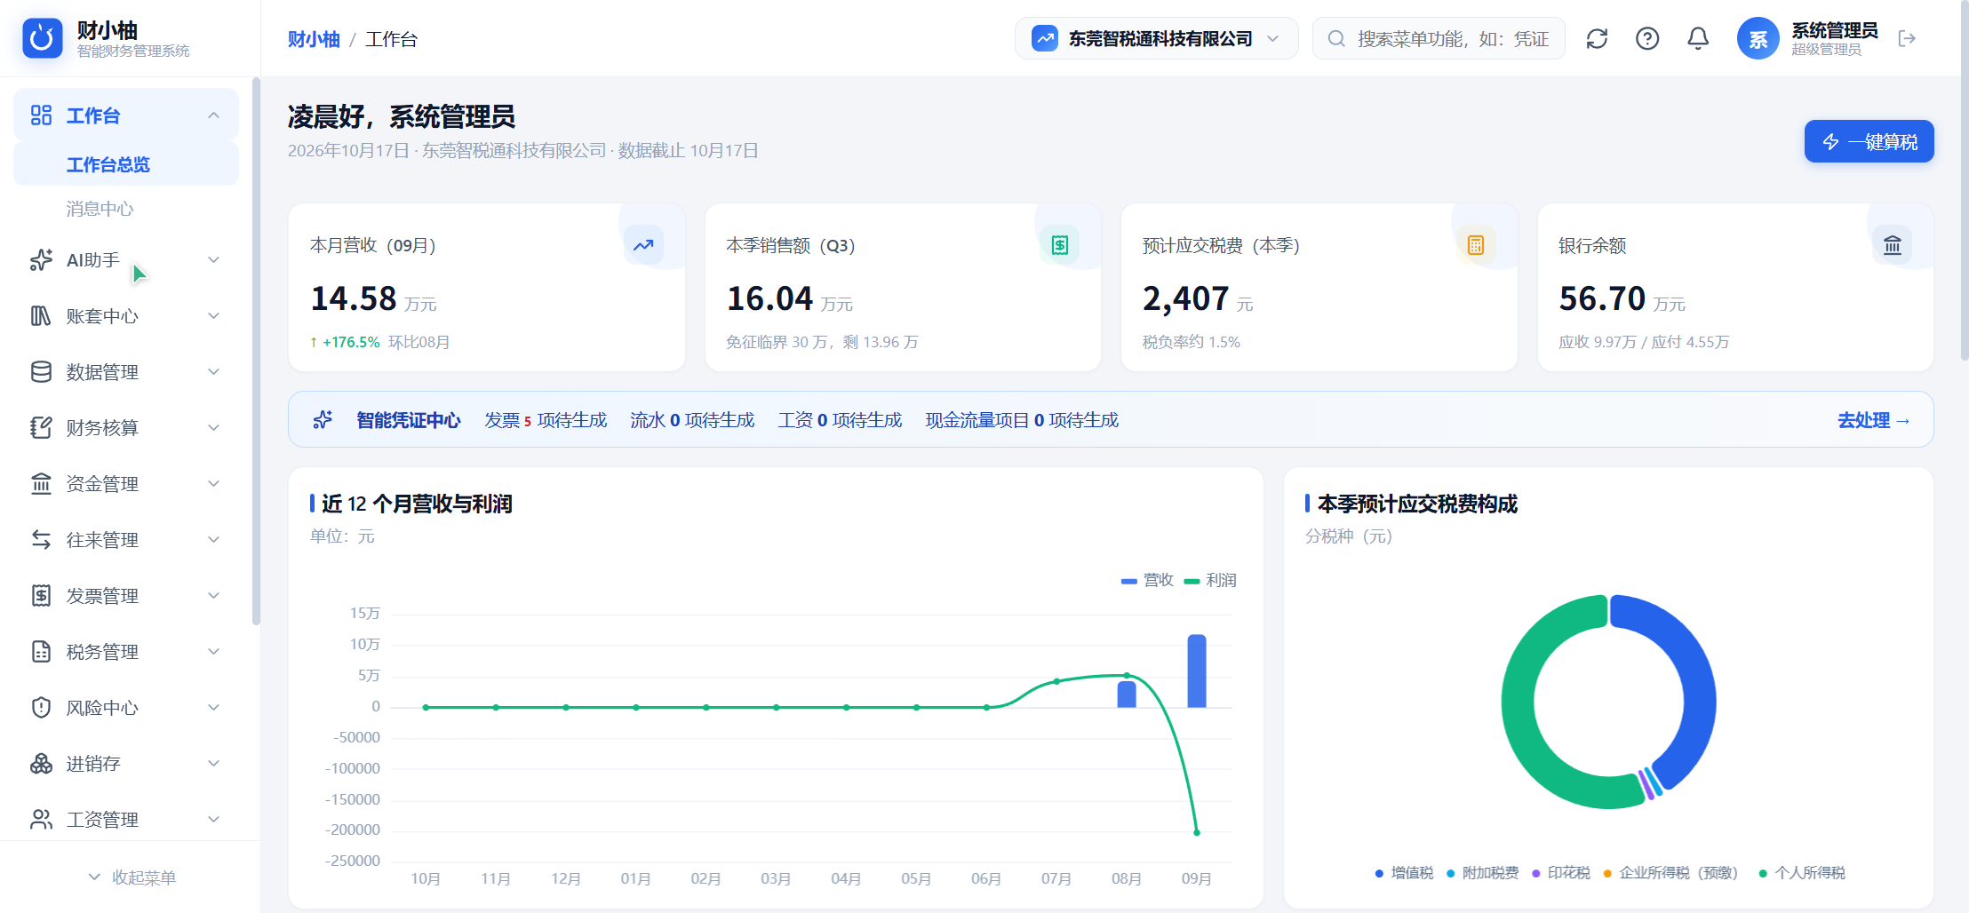Expand the 财务核算 menu chevron

213,428
